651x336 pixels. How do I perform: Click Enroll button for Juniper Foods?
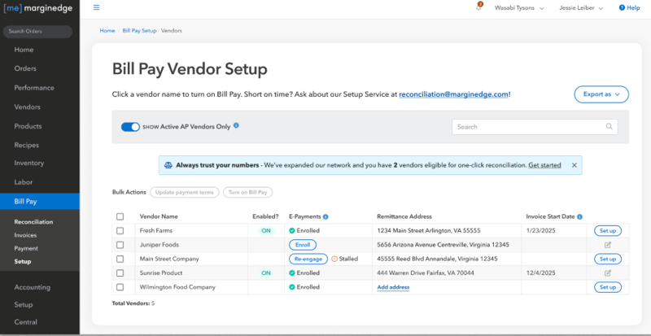click(x=303, y=245)
